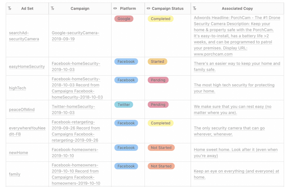Viewport: 290px width, 187px height.
Task: Open the searchAd-securityCamera ad set
Action: pos(24,36)
